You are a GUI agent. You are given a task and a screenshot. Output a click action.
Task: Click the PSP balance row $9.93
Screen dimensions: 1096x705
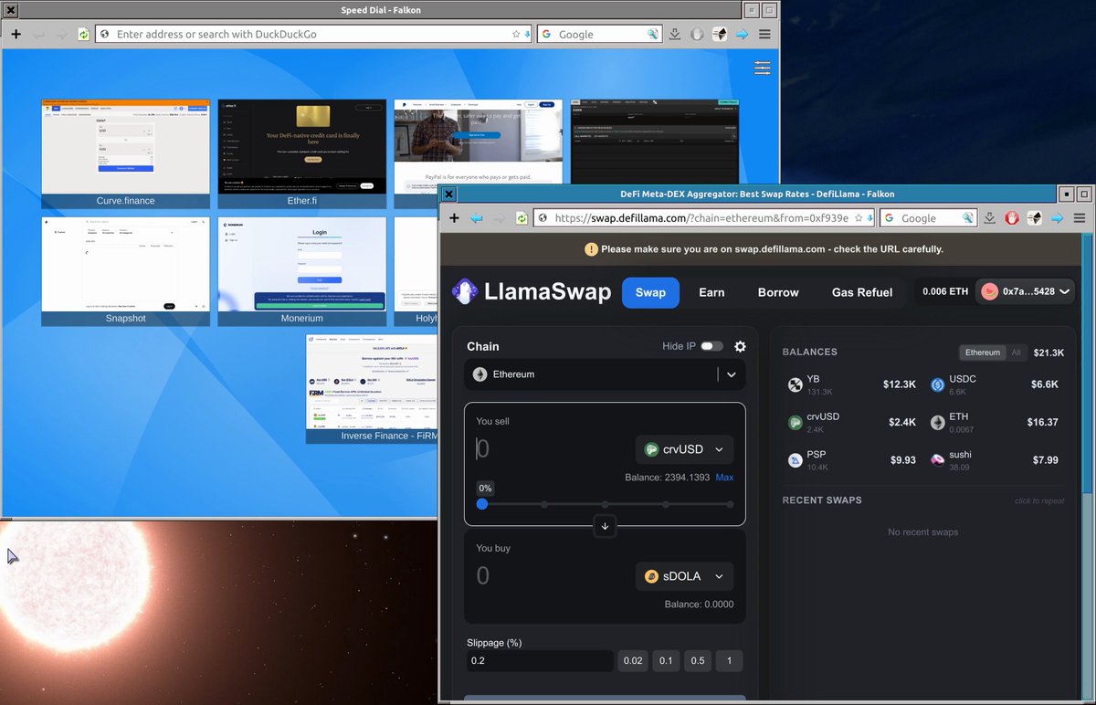tap(852, 459)
